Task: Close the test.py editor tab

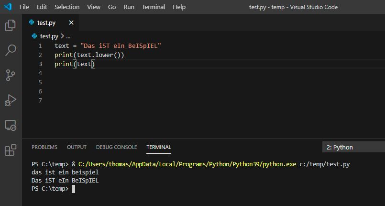Action: pyautogui.click(x=71, y=23)
